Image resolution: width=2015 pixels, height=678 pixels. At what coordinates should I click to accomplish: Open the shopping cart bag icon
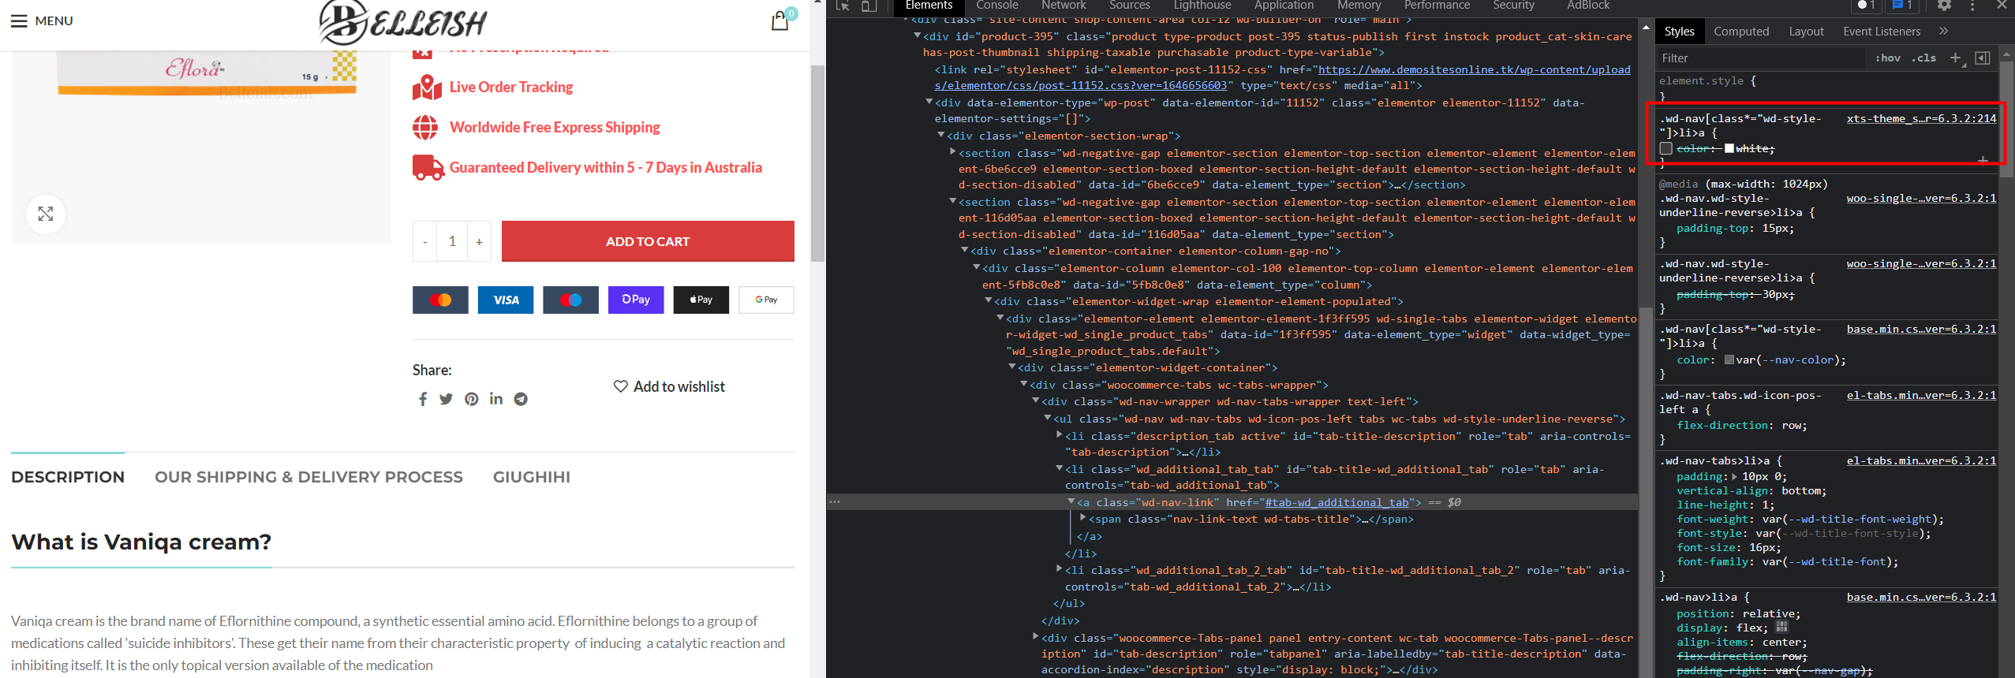click(781, 20)
